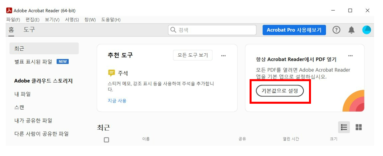Open the 편집(E) menu

33,20
